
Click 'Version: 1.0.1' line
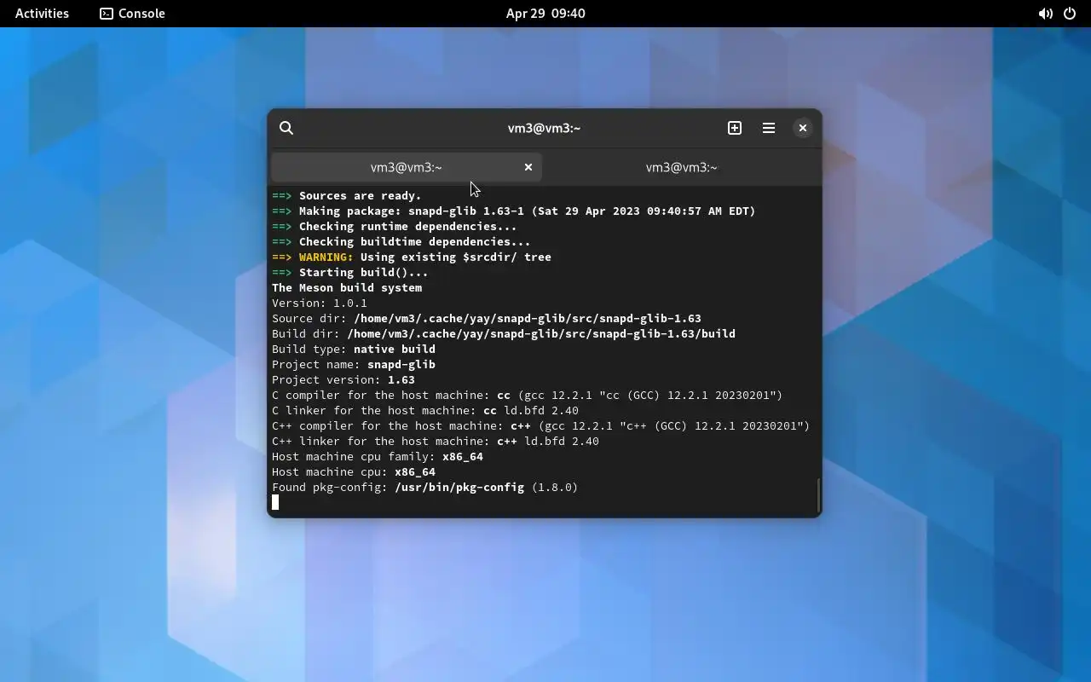[320, 303]
